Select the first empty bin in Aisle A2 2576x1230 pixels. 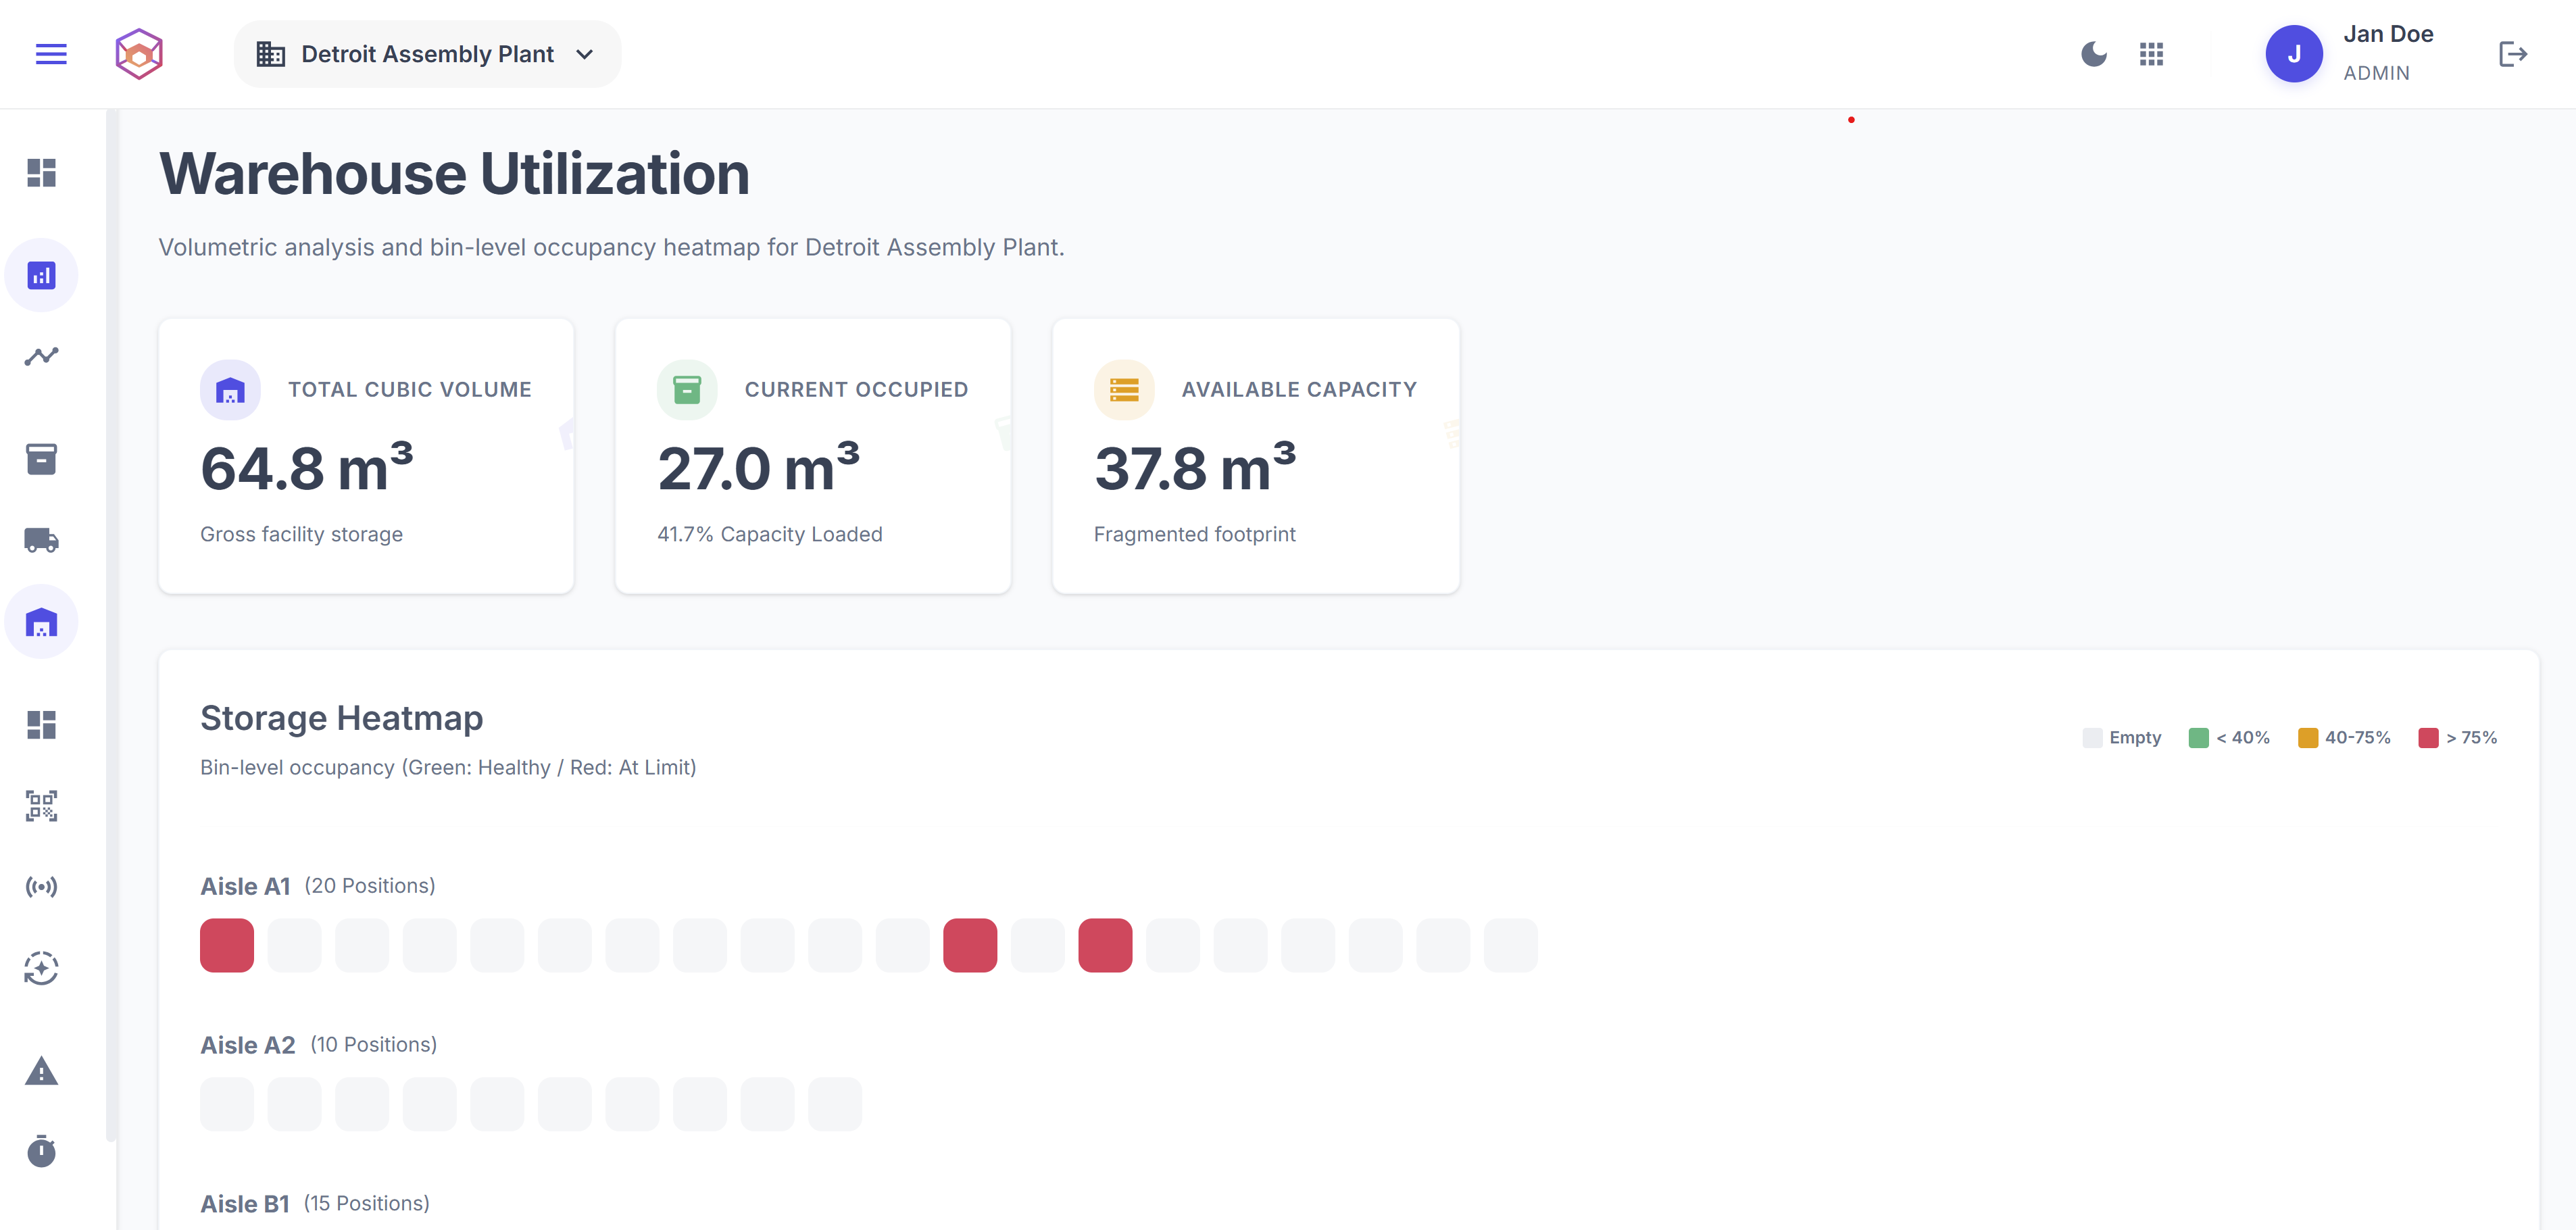point(227,1104)
